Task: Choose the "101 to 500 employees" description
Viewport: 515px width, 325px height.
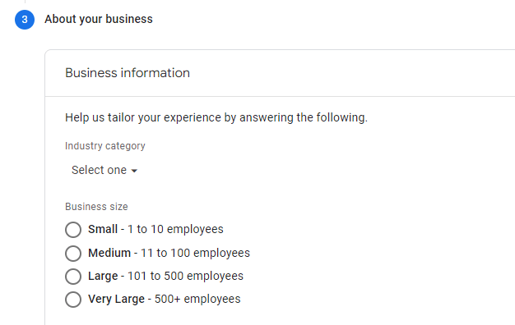Action: (186, 276)
